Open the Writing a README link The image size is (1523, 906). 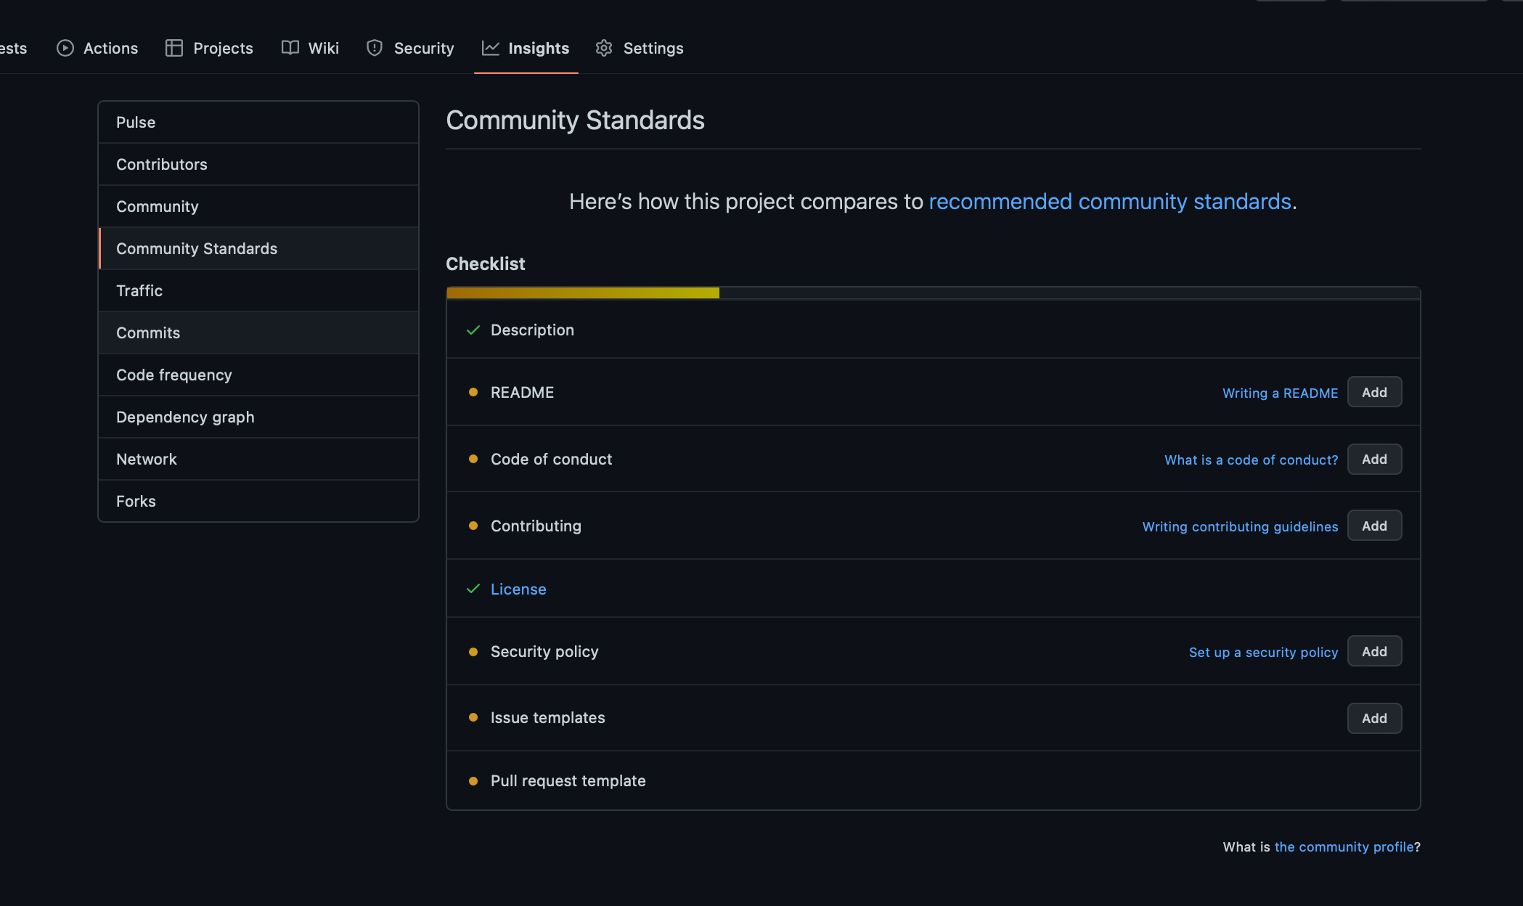tap(1280, 393)
